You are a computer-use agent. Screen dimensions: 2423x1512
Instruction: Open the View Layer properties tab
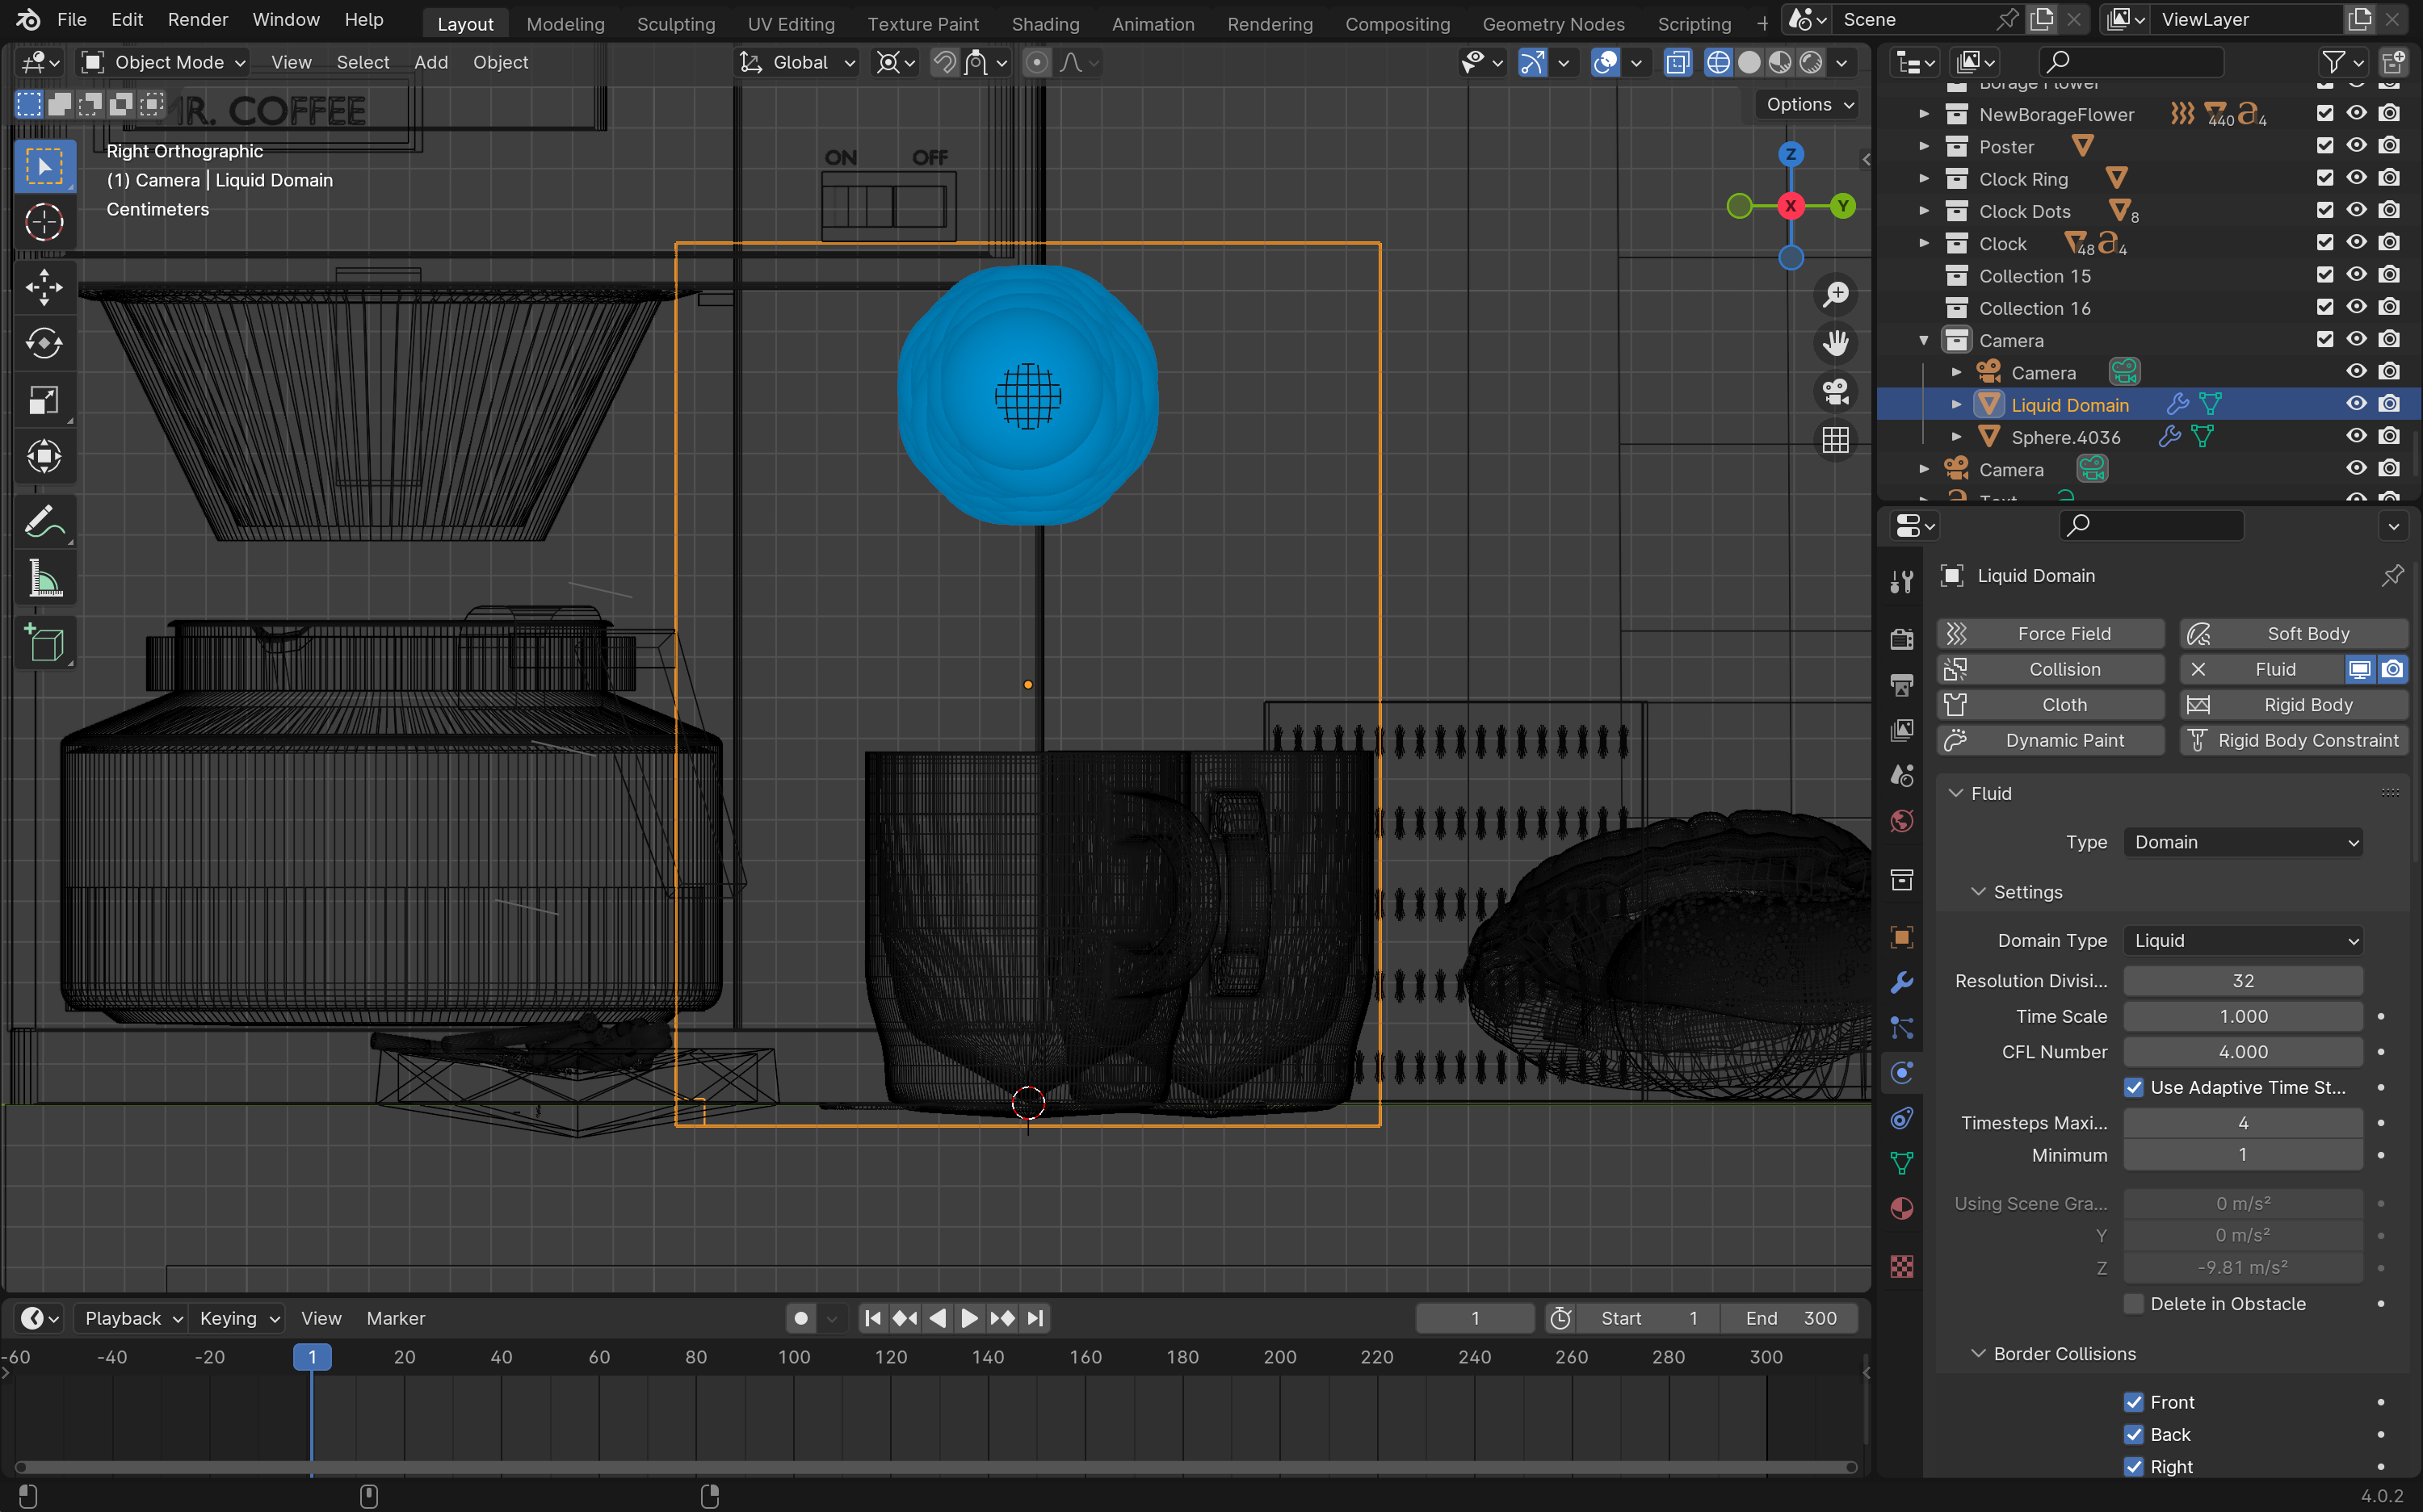(x=1902, y=730)
